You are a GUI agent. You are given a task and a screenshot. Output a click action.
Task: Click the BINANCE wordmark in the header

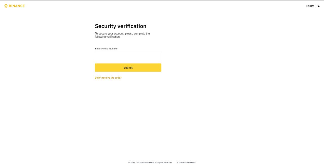(17, 6)
